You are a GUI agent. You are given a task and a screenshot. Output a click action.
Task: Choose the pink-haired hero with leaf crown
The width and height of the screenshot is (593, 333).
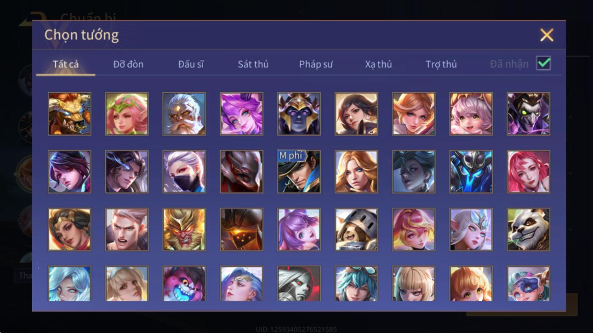pos(127,114)
